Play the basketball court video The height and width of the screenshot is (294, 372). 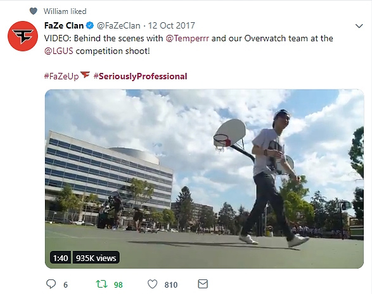[x=204, y=178]
